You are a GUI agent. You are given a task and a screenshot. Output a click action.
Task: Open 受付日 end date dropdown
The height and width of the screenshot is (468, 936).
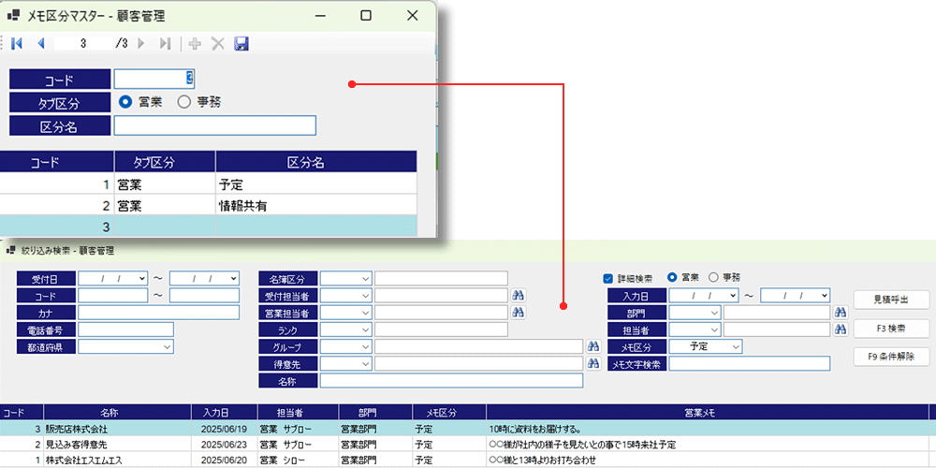[233, 278]
